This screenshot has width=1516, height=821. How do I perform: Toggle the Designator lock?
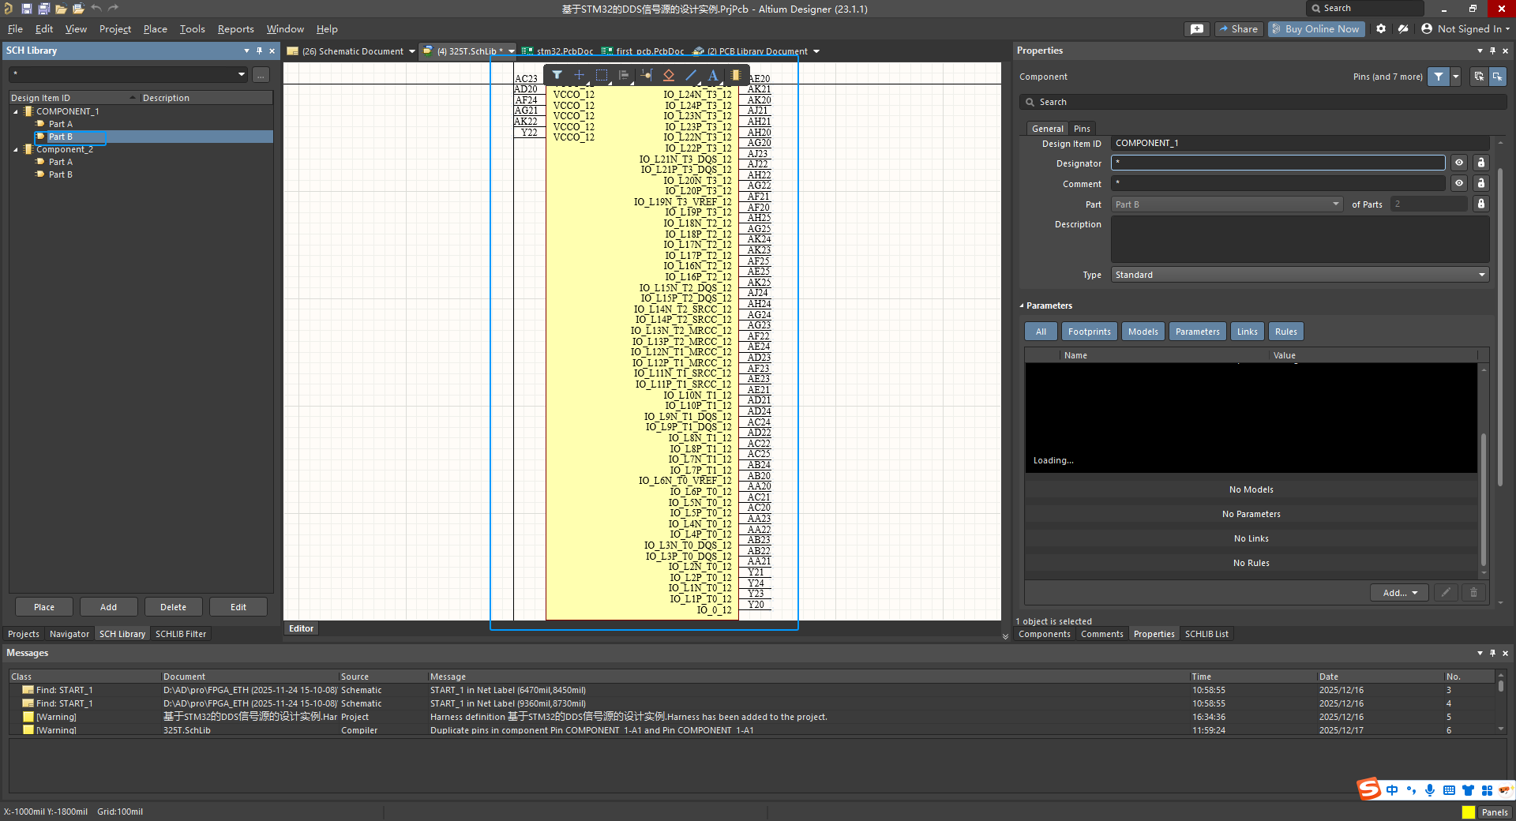pyautogui.click(x=1481, y=163)
